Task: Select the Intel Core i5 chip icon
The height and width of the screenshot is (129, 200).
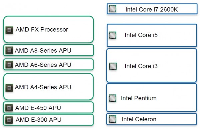Action: tap(113, 35)
